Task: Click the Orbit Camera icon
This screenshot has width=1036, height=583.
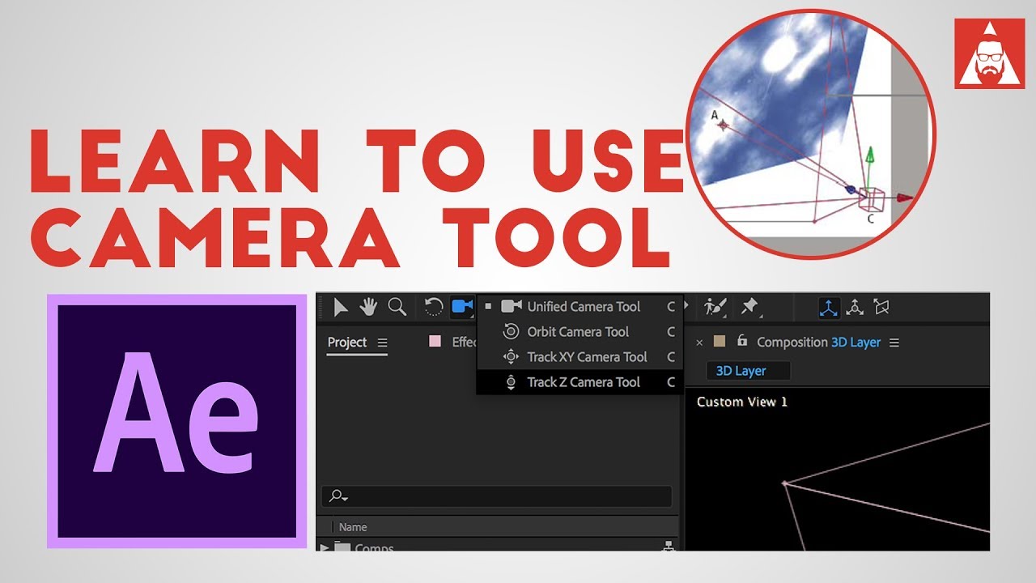Action: pos(511,332)
